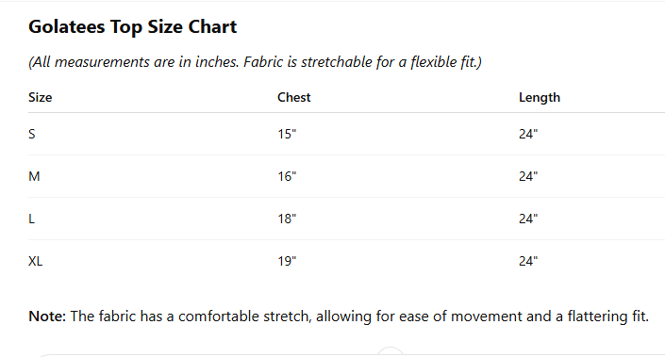Screen dimensions: 665x357
Task: Click the 24" length in L row
Action: point(528,219)
